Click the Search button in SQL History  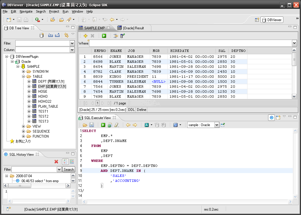(x=69, y=170)
